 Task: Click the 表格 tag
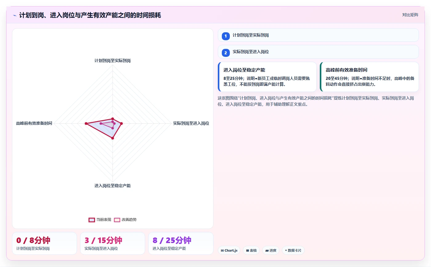(251, 250)
